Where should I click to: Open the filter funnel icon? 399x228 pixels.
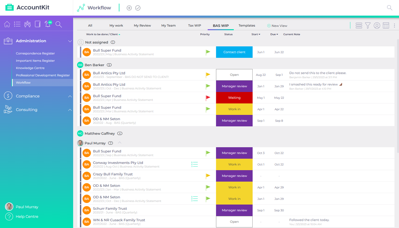(368, 25)
